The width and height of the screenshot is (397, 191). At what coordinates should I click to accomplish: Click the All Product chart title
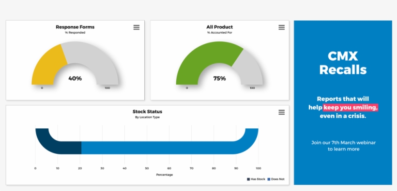coord(219,27)
